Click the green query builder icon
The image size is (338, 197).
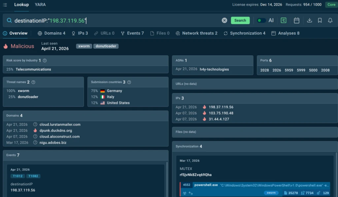(284, 20)
